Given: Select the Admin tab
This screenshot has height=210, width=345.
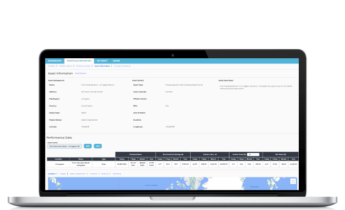Looking at the screenshot, I should coord(116,61).
